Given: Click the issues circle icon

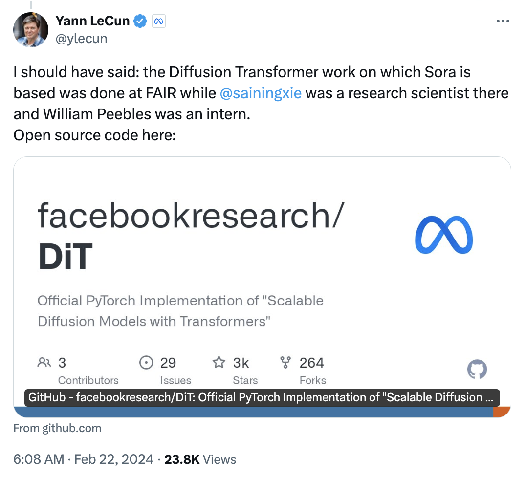Looking at the screenshot, I should click(145, 363).
